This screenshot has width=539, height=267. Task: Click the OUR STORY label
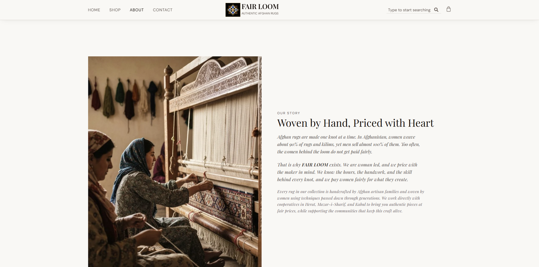pyautogui.click(x=288, y=113)
